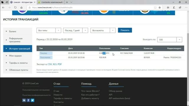Open VK social link in footer
Screen dimensions: 189x106
tap(24, 100)
